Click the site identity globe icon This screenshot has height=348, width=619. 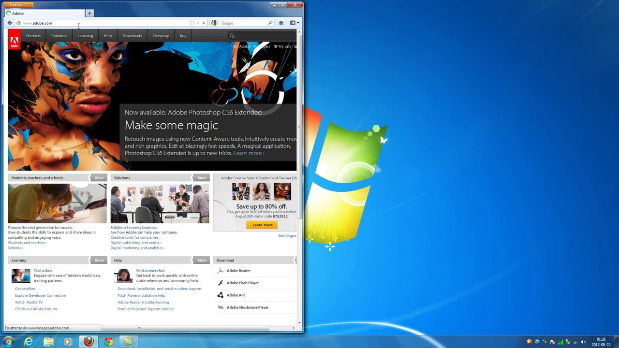coord(18,23)
